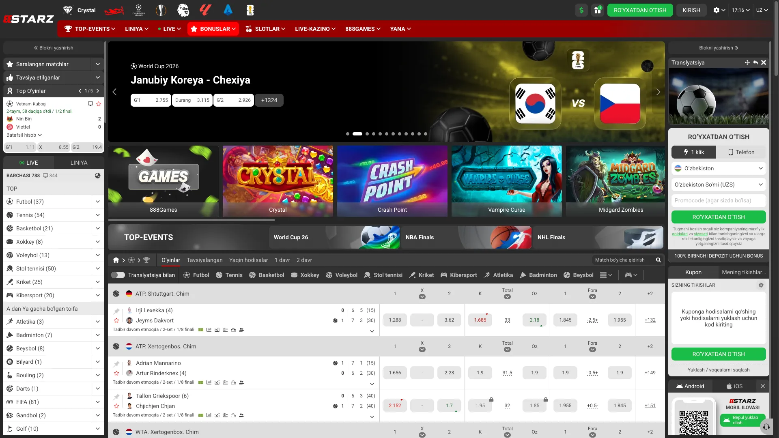Favorite the Irji Lexekka match star

[x=116, y=320]
